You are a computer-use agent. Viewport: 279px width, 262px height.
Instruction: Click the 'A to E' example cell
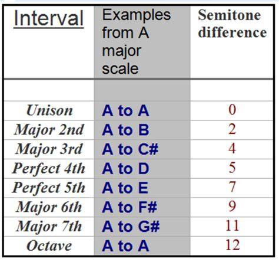125,188
